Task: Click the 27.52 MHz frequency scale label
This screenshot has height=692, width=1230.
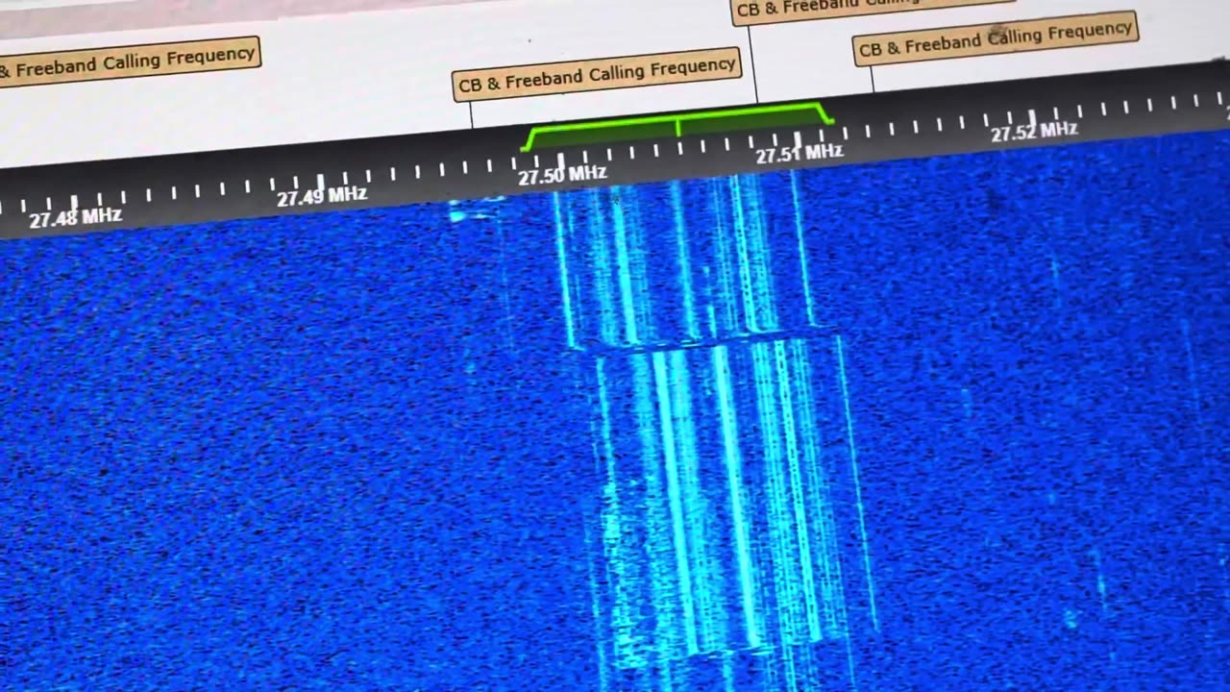Action: click(x=1034, y=131)
